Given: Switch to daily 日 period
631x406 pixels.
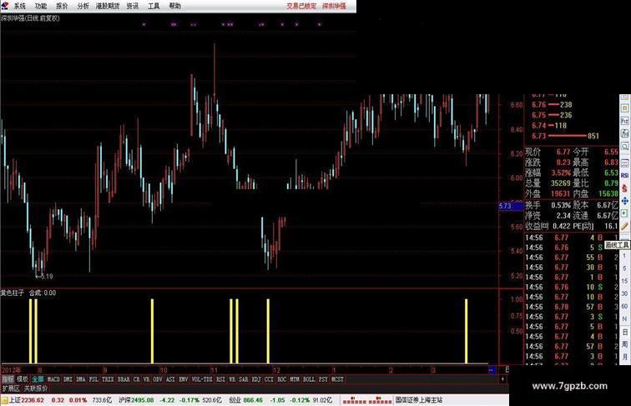Looking at the screenshot, I should (624, 332).
